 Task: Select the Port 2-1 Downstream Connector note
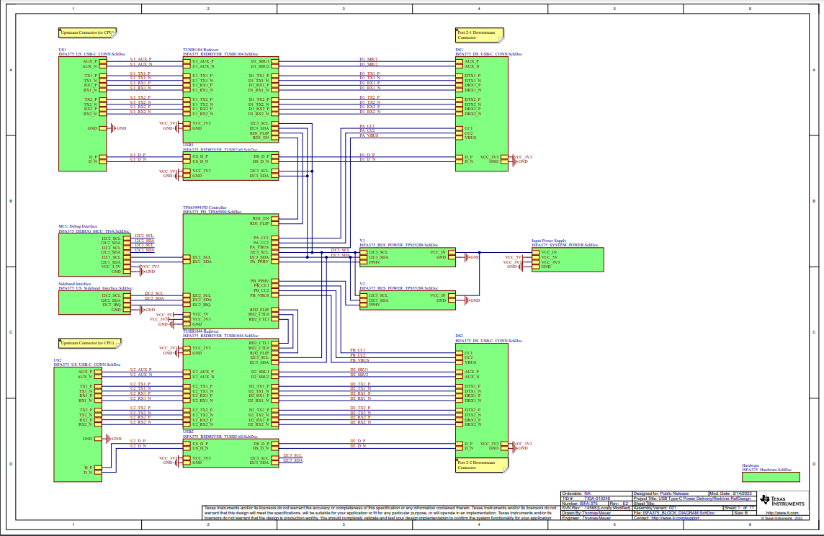pos(480,34)
